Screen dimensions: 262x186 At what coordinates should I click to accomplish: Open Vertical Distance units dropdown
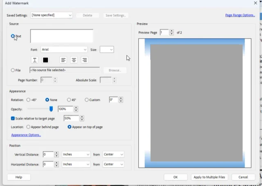point(76,154)
